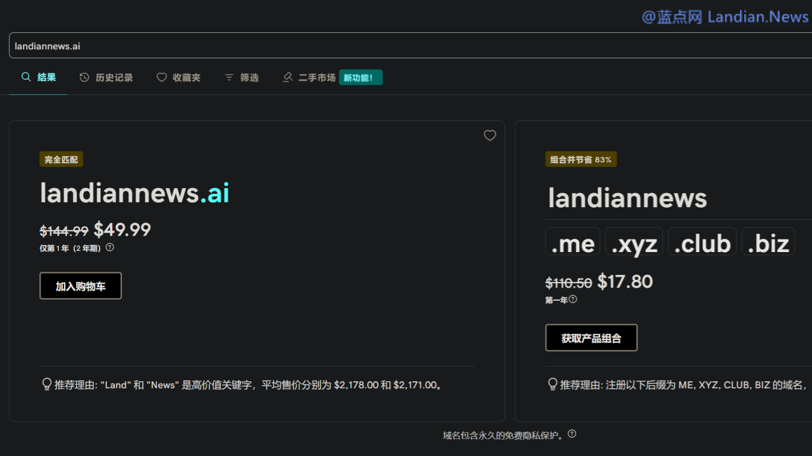Click lightbulb icon in bundle recommendation
Screen dimensions: 812x456
[552, 384]
